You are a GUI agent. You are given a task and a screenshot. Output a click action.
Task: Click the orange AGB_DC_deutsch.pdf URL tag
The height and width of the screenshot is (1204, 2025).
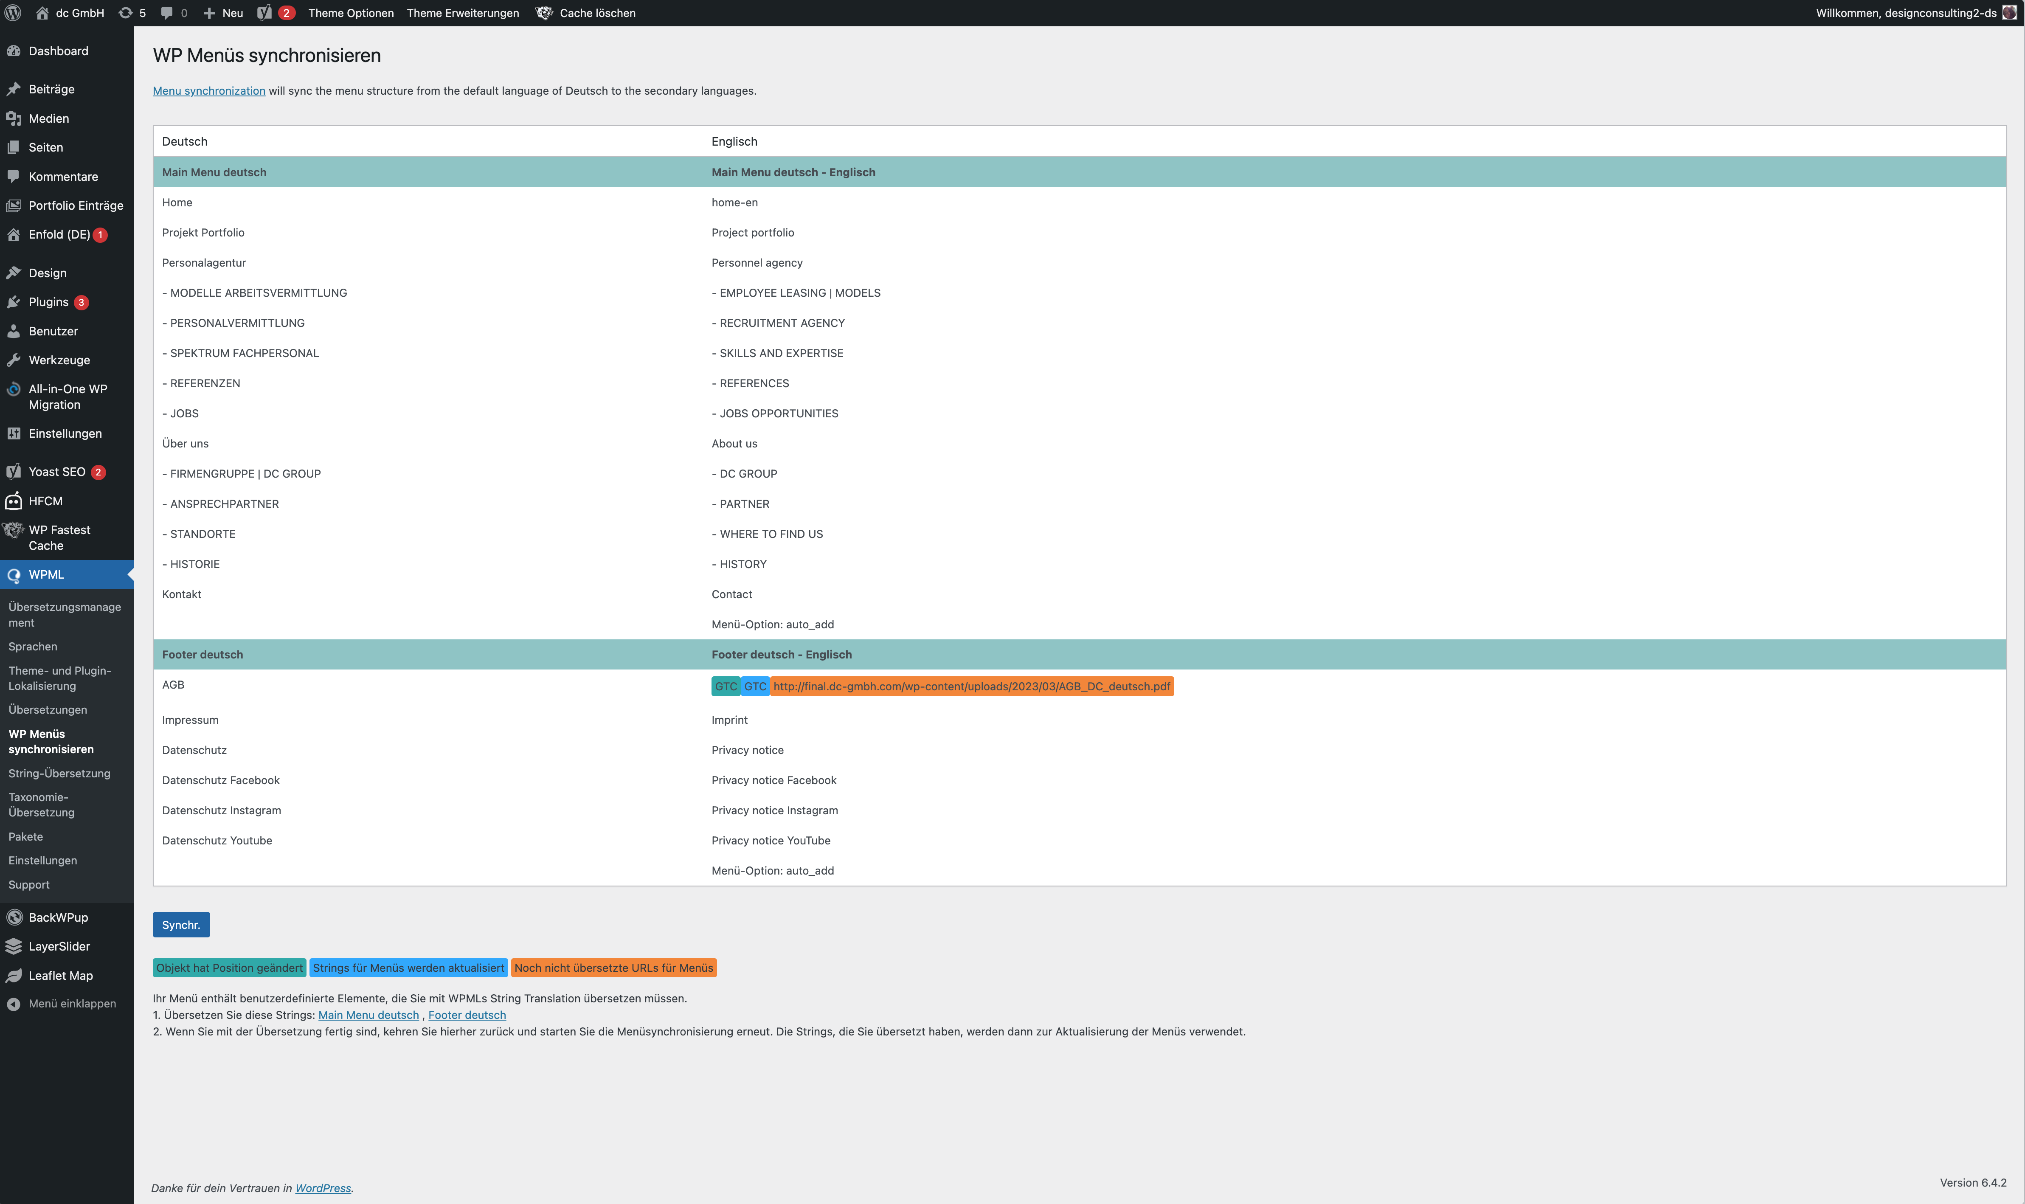[x=972, y=686]
